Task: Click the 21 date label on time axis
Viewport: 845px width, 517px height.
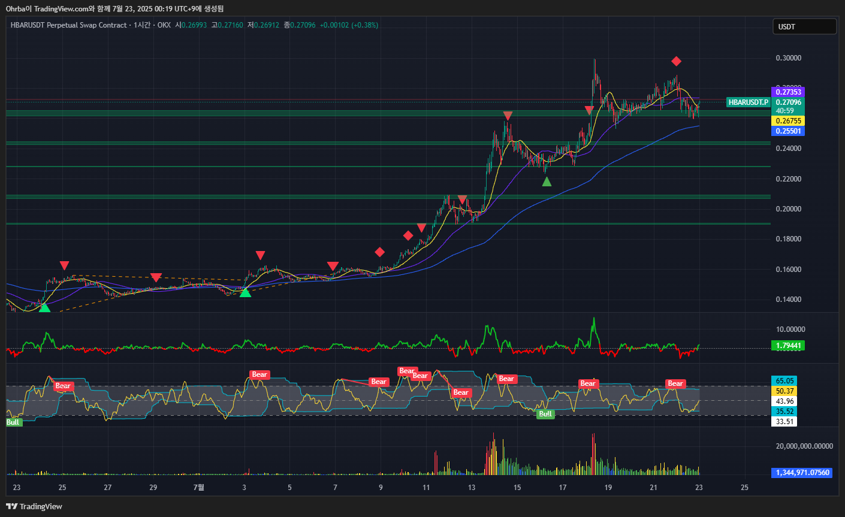Action: [x=654, y=488]
